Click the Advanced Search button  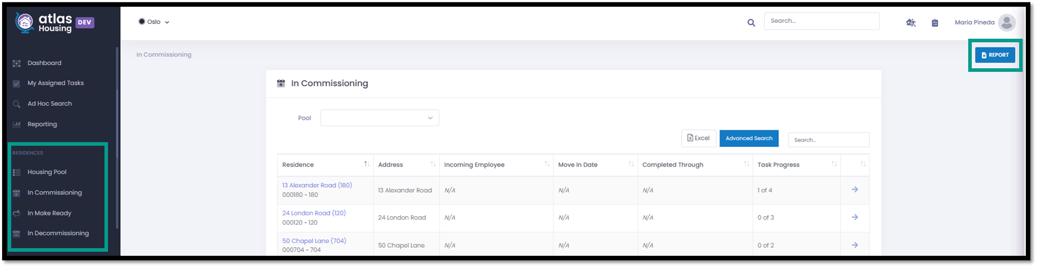[x=749, y=138]
